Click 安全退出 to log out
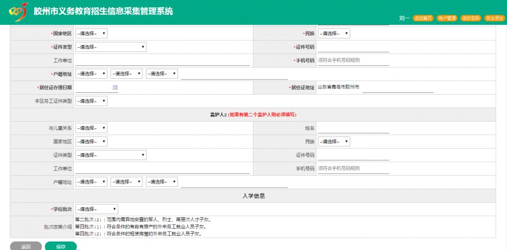Screen dimensions: 507x250 tap(495, 19)
